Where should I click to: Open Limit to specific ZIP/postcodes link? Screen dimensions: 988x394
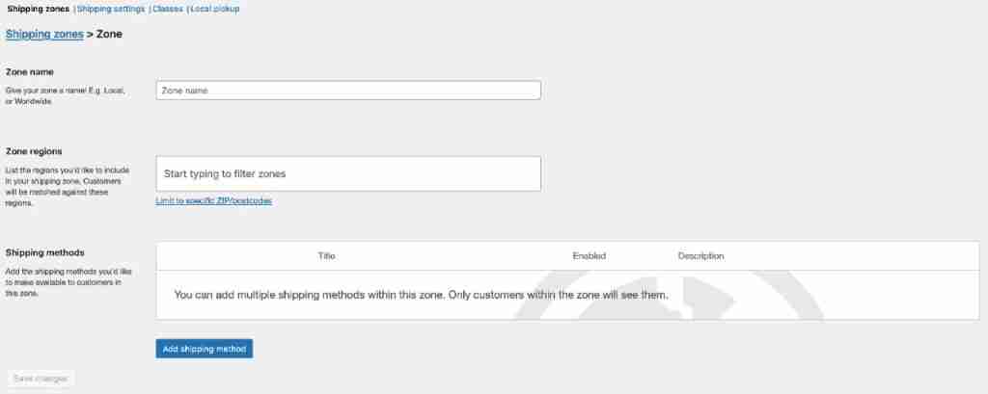(213, 200)
